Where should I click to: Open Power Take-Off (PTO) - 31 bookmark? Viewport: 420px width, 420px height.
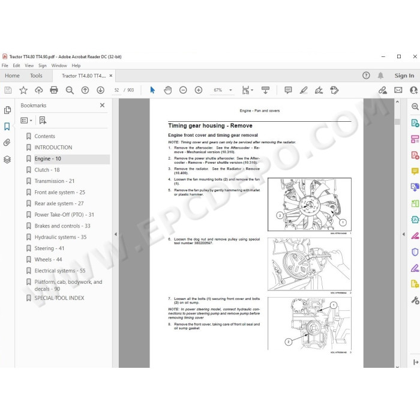[x=64, y=215]
